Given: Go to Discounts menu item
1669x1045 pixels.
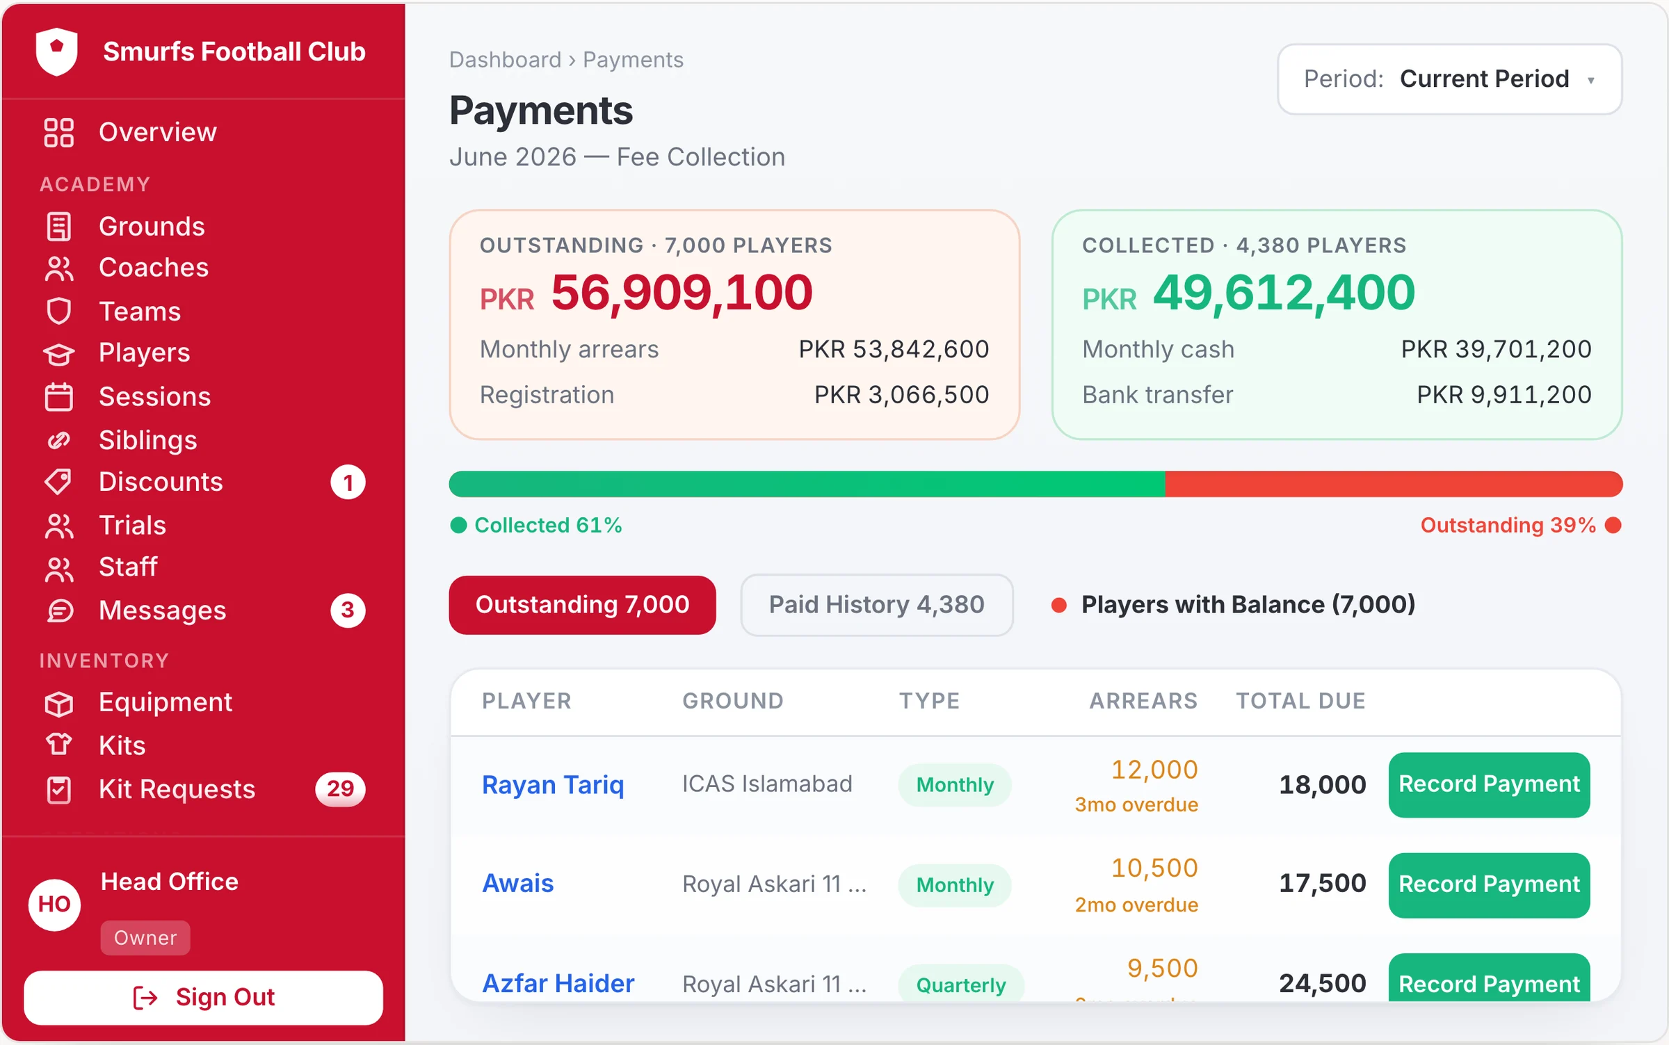Looking at the screenshot, I should point(202,482).
